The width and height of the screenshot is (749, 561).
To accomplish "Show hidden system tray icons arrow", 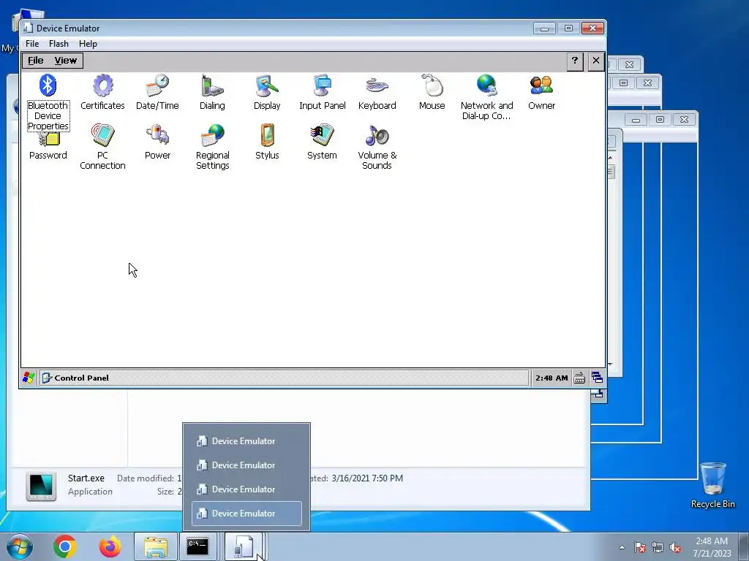I will tap(622, 547).
